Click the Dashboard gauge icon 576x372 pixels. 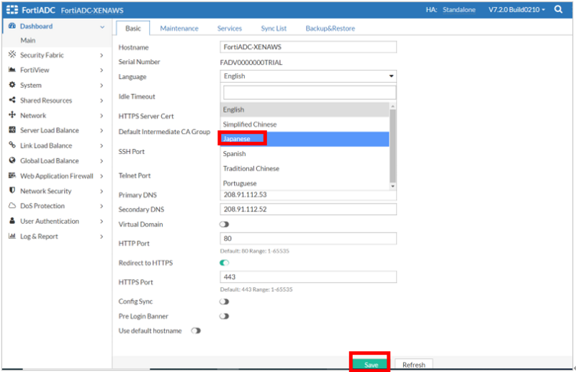coord(12,26)
